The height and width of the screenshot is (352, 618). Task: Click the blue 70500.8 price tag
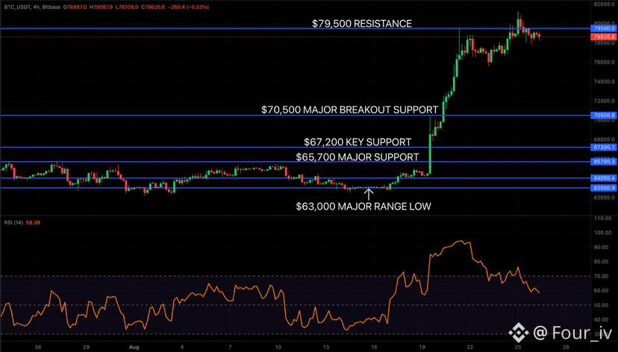click(604, 116)
